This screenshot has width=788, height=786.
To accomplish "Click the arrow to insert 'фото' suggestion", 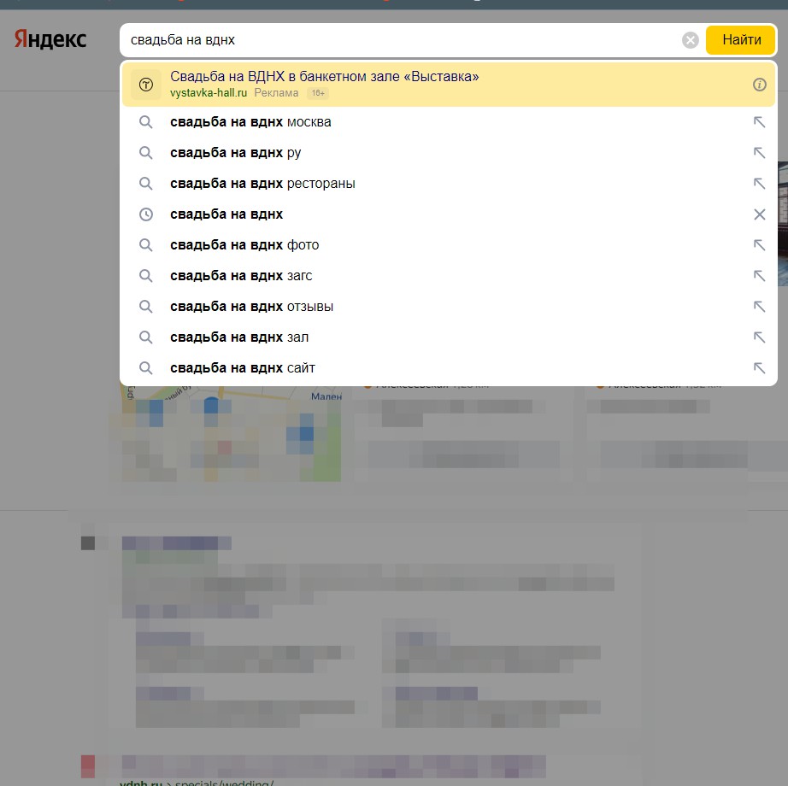I will point(759,245).
